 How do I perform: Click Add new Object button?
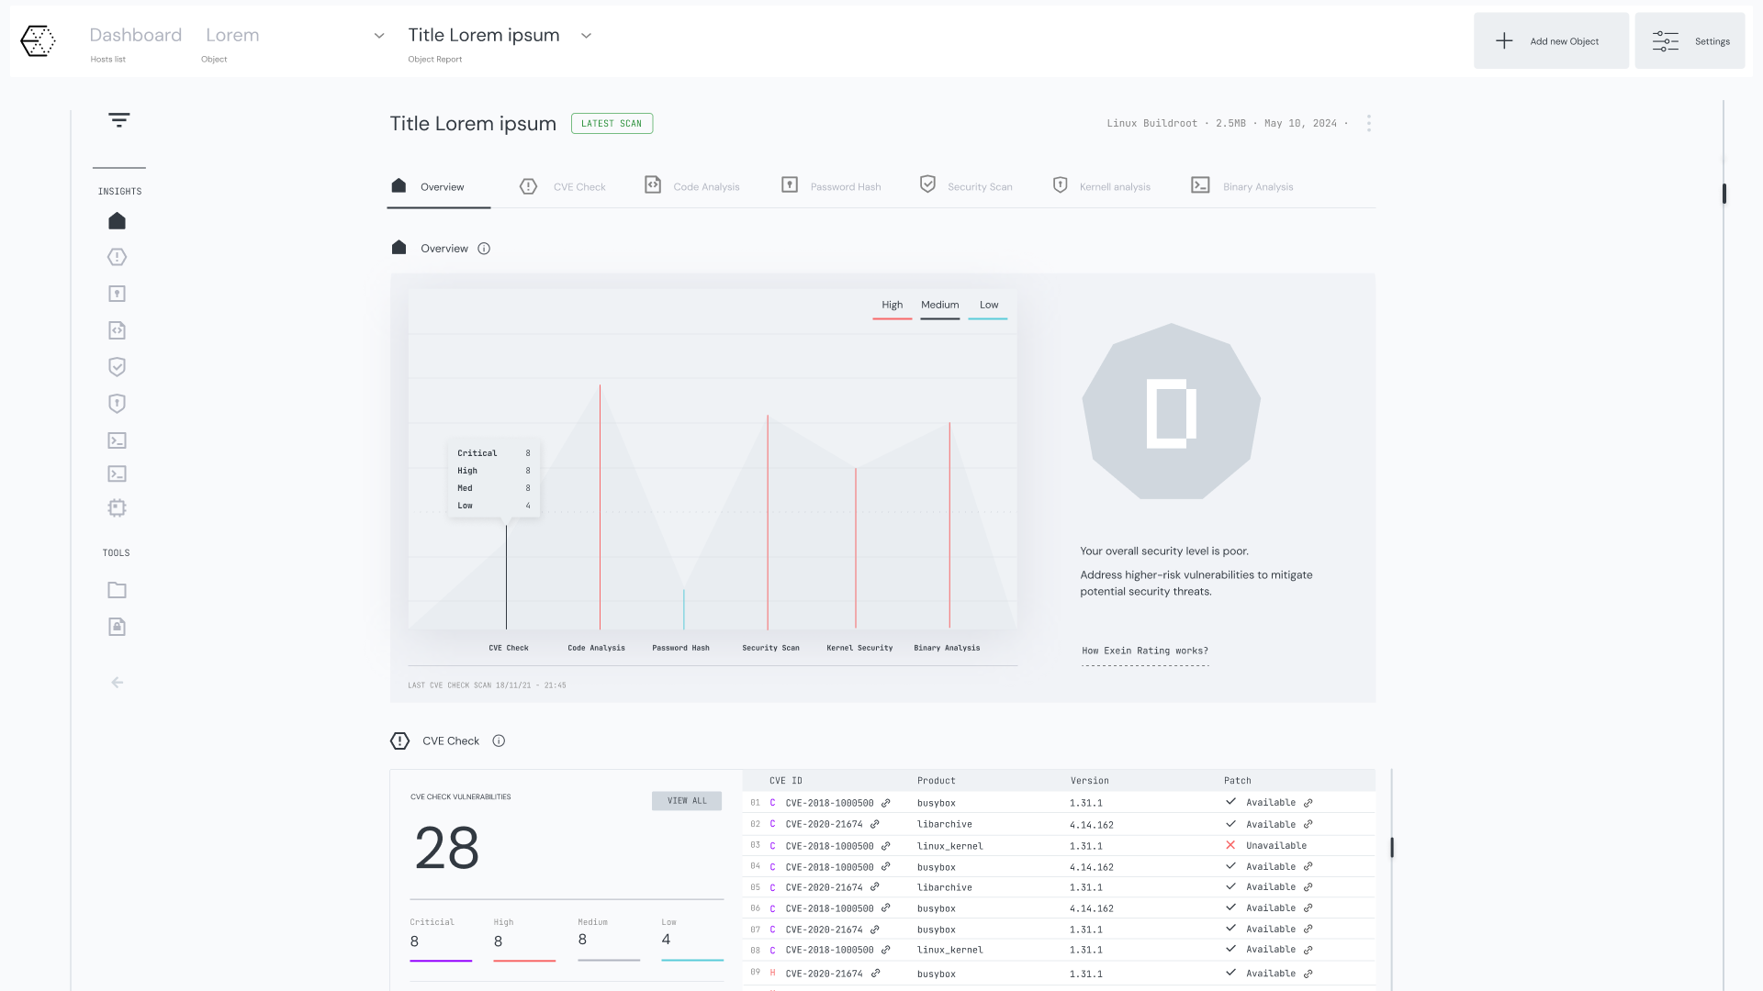coord(1551,41)
